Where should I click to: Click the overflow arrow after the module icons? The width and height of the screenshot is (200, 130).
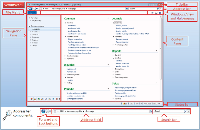coord(60,99)
